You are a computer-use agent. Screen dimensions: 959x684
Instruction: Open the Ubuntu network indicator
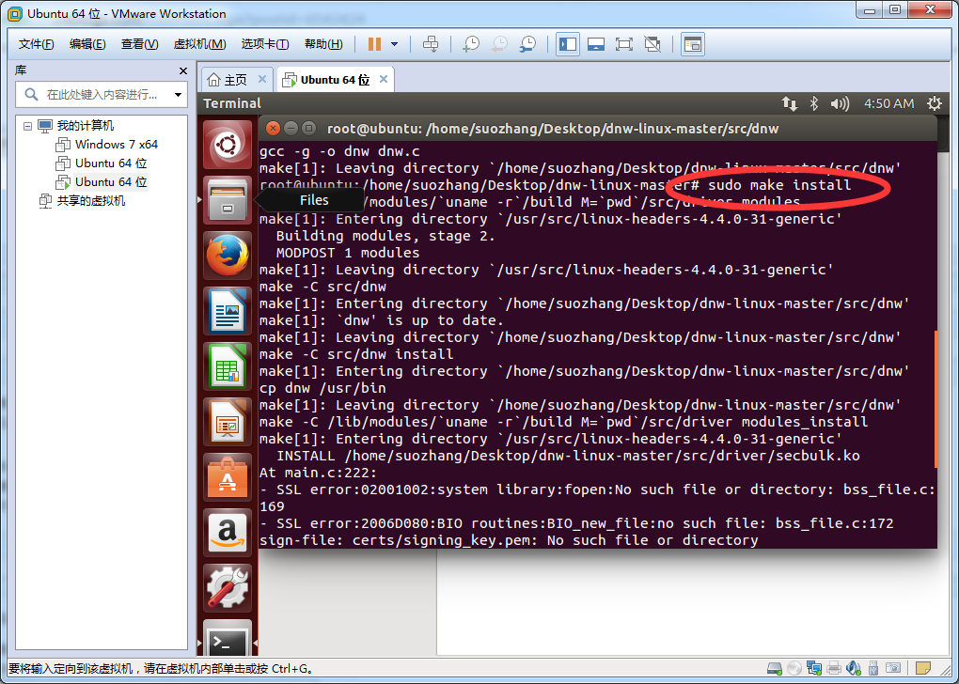pyautogui.click(x=789, y=104)
